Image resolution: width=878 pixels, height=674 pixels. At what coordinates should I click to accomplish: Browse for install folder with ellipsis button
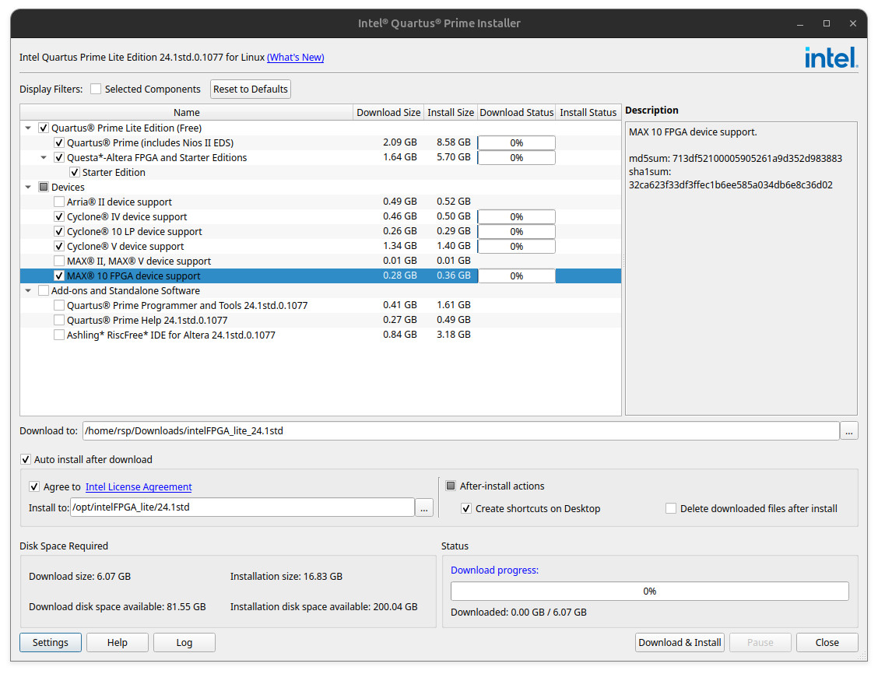[x=423, y=507]
